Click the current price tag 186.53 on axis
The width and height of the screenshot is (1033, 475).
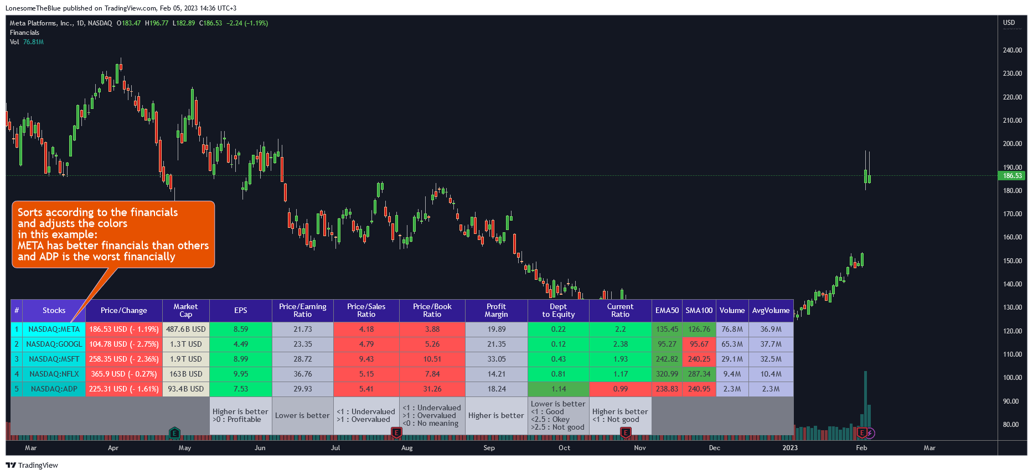(x=1011, y=176)
